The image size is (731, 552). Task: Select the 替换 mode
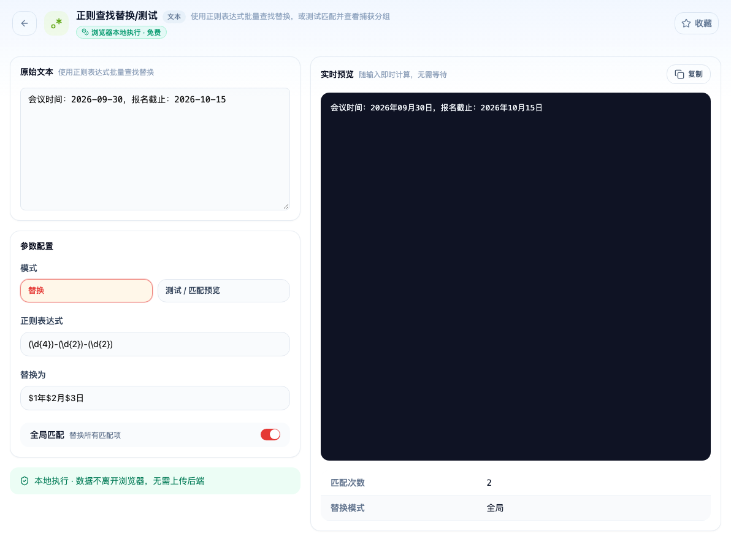point(86,291)
